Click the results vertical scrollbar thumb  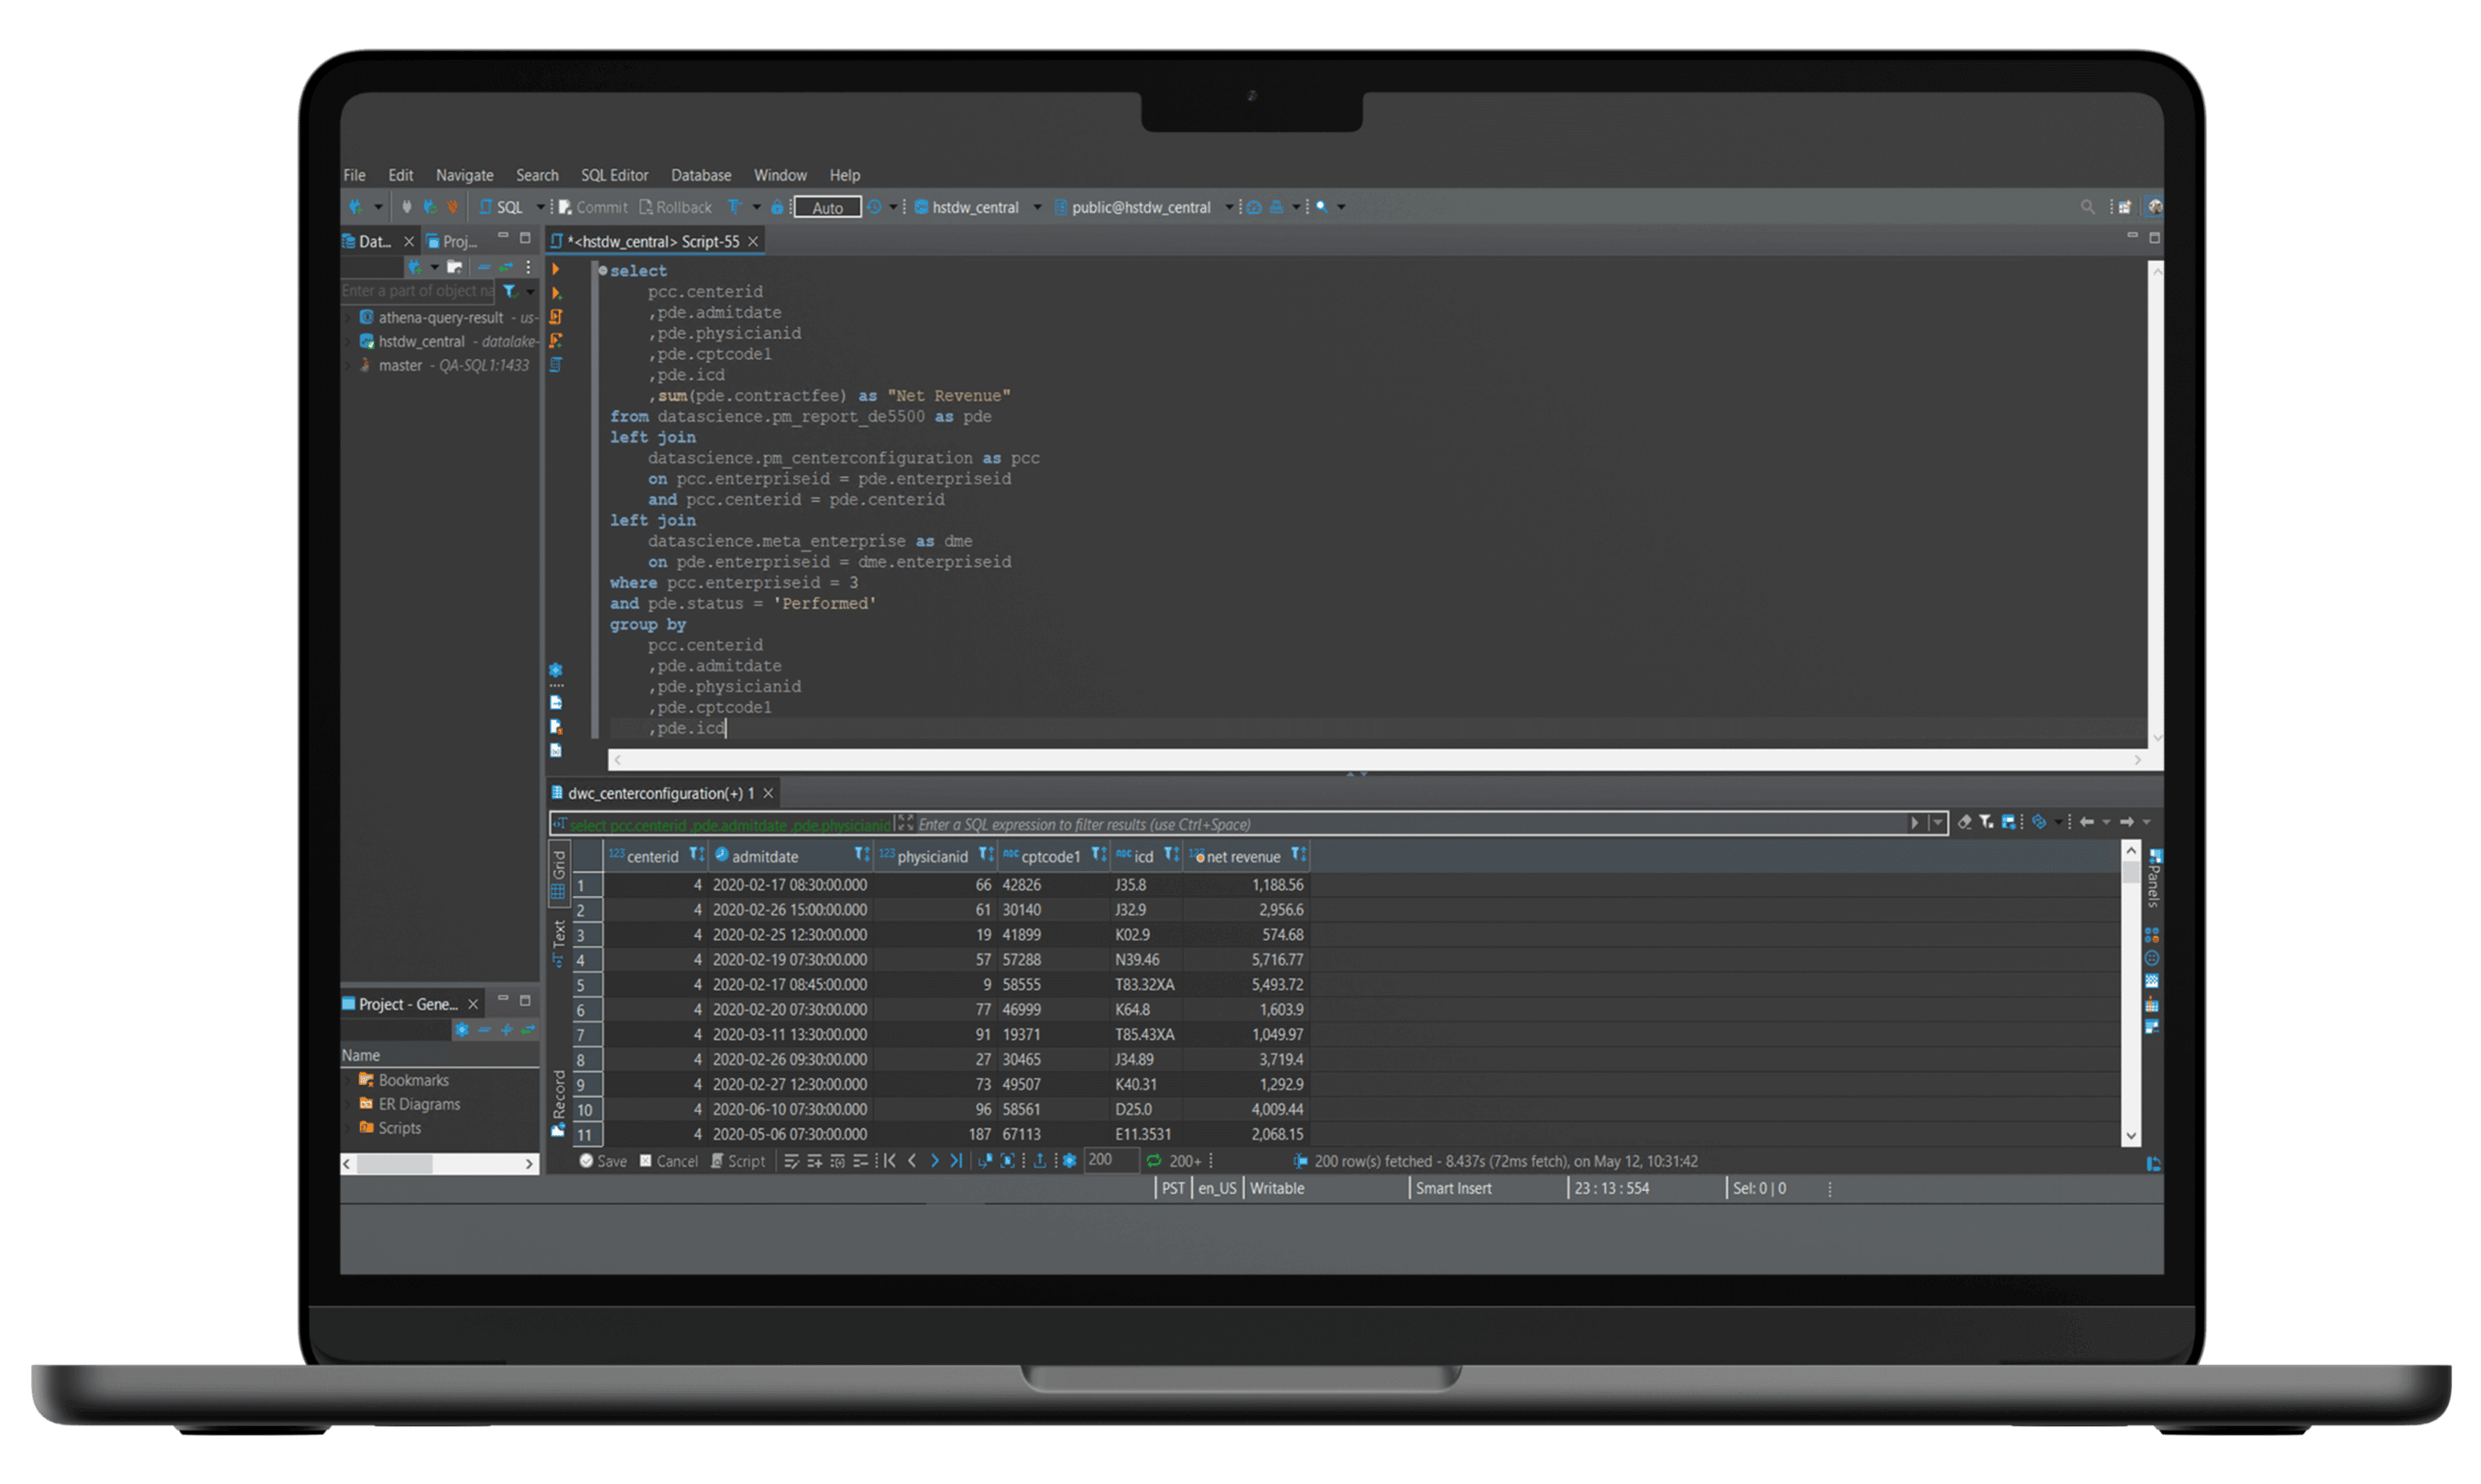click(x=2131, y=873)
